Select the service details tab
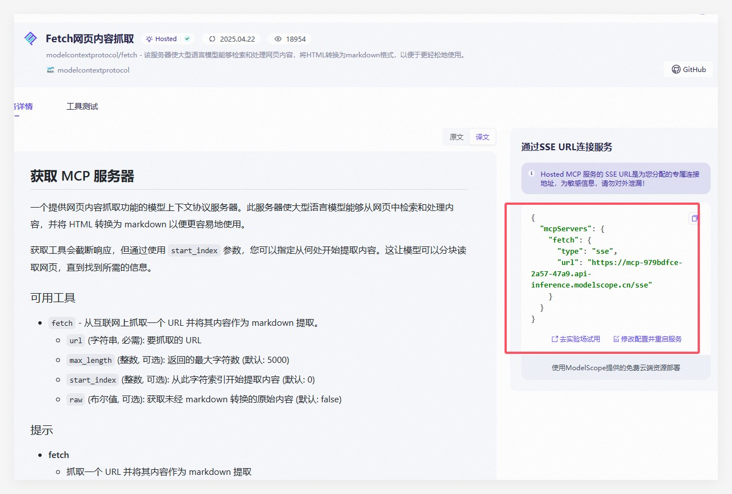Viewport: 732px width, 494px height. [x=24, y=106]
